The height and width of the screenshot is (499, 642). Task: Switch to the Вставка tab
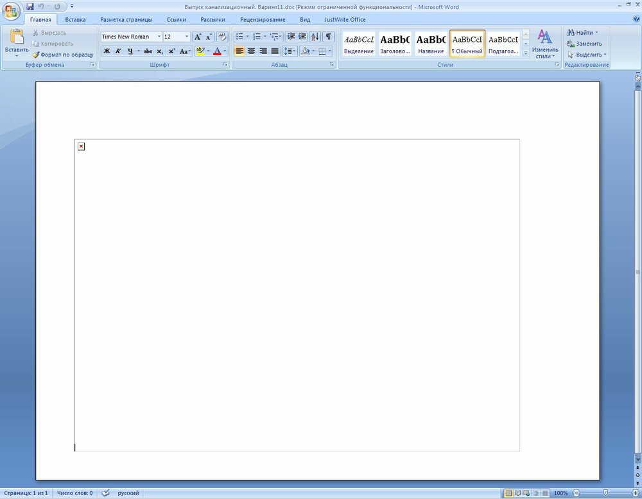[x=75, y=19]
